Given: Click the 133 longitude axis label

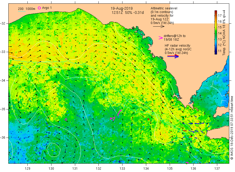Looking at the screenshot, I should point(122,169).
